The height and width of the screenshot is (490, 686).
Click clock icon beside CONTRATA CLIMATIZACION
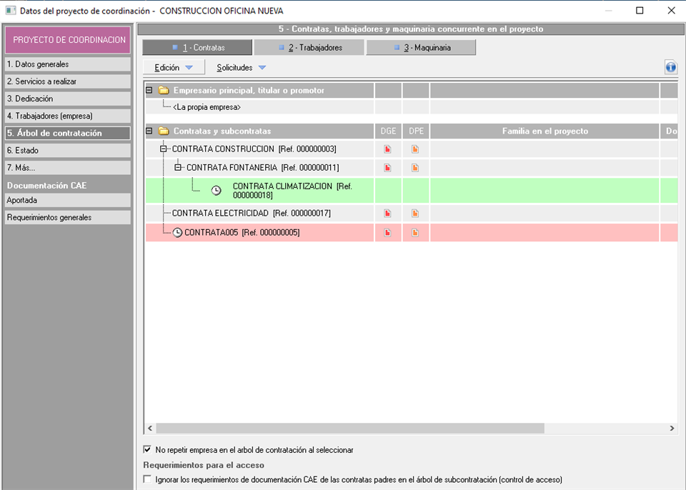coord(217,191)
